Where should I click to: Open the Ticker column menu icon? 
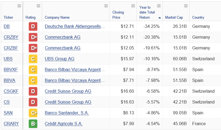coord(19,6)
